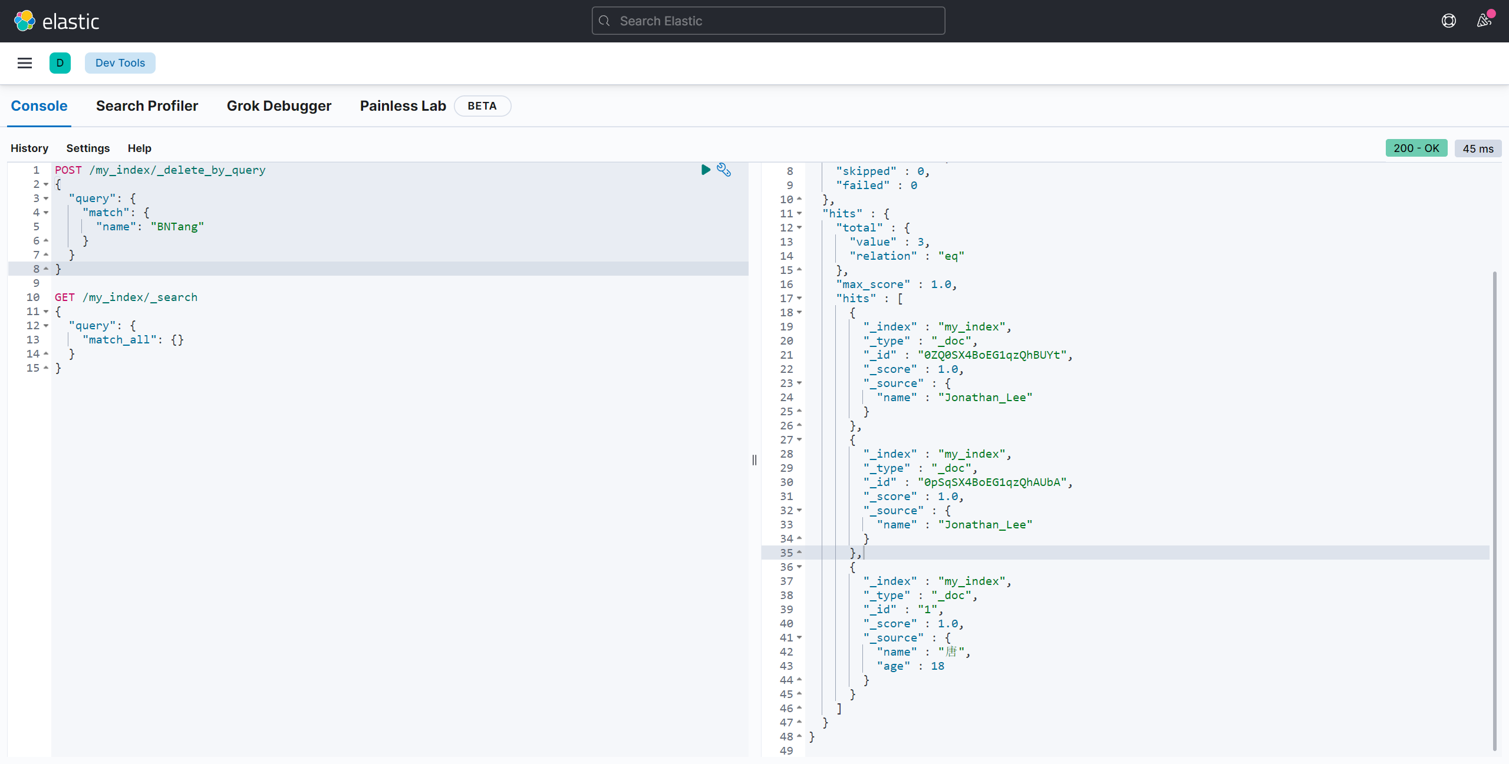Click the id "0ZQ0SX4BoEG1qzQhBUYt" value

(993, 355)
